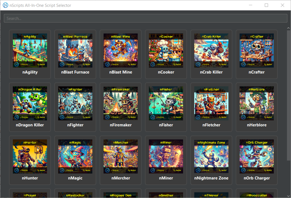The image size is (291, 198).
Task: Pick the nOrb Charger script thumbnail
Action: click(x=257, y=157)
